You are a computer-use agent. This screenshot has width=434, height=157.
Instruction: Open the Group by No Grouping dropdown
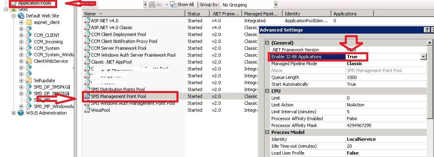(275, 5)
